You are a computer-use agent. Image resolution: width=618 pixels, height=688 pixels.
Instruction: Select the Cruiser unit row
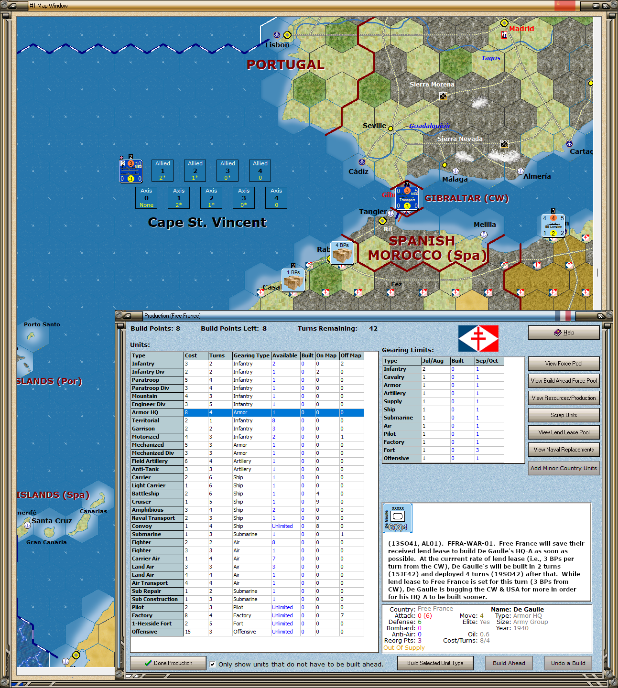(x=247, y=502)
